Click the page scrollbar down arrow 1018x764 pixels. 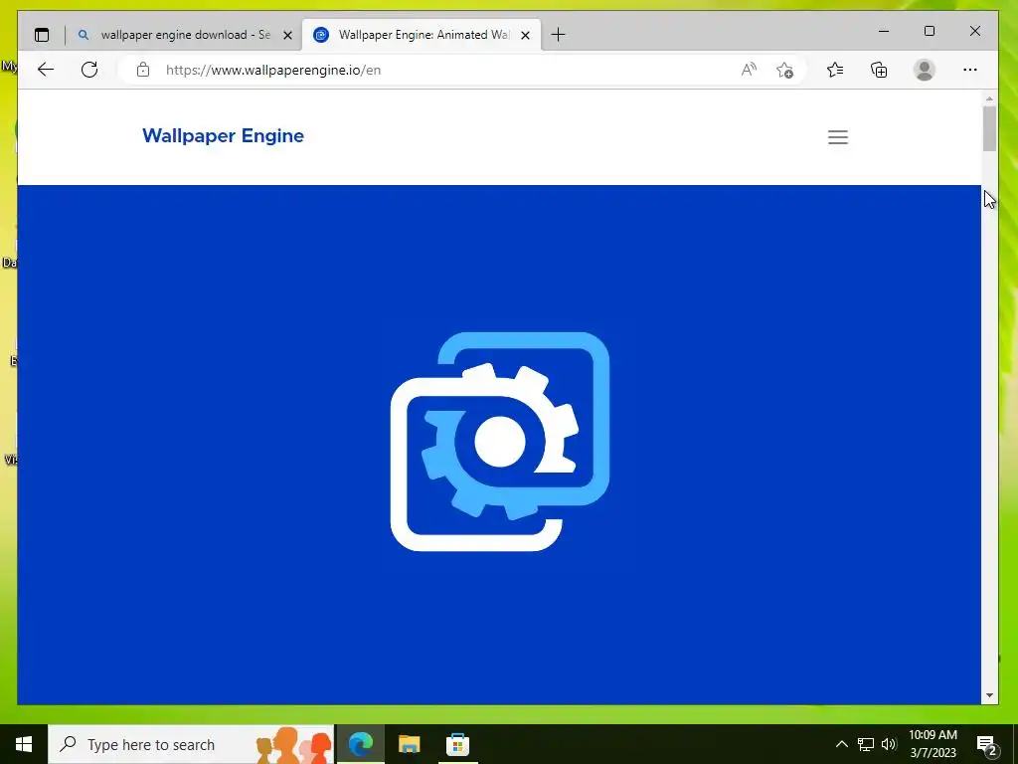[x=989, y=695]
